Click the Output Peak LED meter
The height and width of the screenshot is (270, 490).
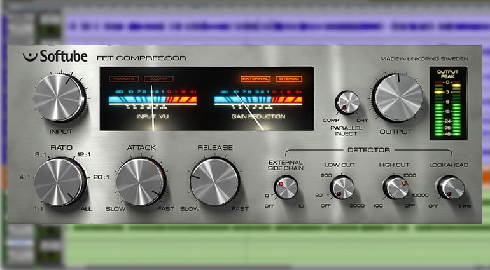[448, 104]
